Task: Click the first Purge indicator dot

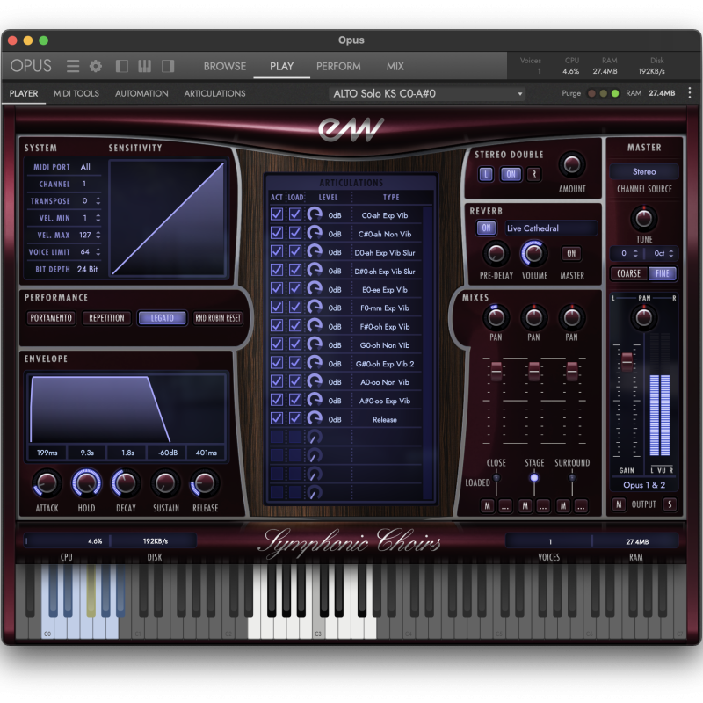Action: point(591,93)
